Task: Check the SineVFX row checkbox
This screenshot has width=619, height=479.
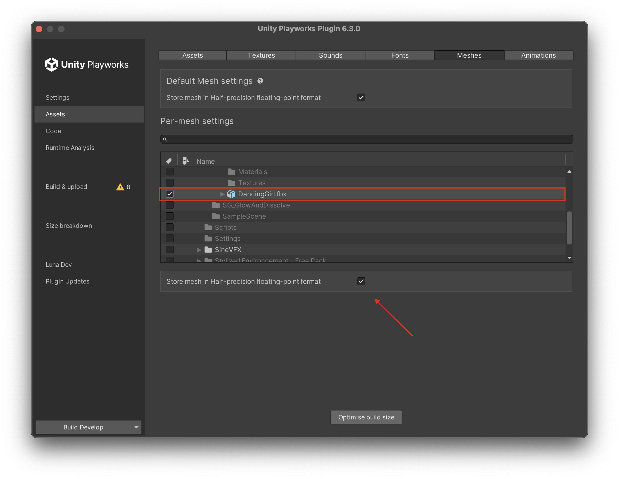Action: point(170,250)
